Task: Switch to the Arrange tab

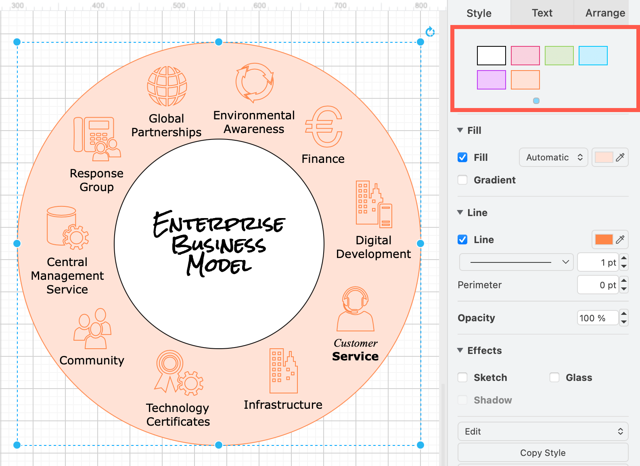Action: click(605, 13)
